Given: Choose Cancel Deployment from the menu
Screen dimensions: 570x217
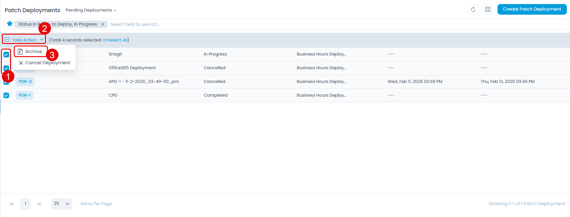Looking at the screenshot, I should point(44,63).
